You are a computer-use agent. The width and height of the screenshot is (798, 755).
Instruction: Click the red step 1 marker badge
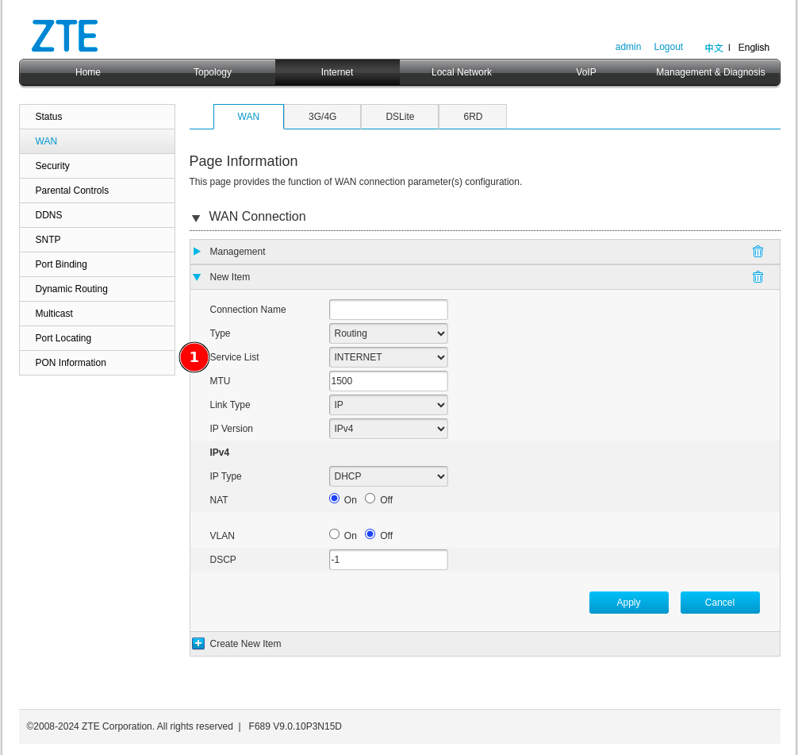(194, 357)
